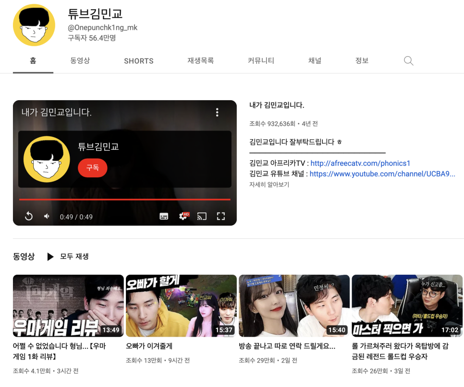Click the play icon beside 모두 재생
The image size is (464, 387).
click(50, 257)
